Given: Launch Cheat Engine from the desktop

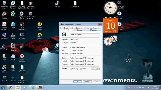Looking at the screenshot, I should [4, 47].
